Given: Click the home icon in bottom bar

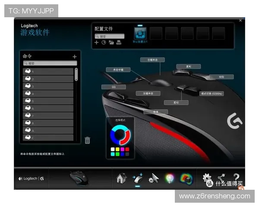Looking at the screenshot, I should click(121, 178).
